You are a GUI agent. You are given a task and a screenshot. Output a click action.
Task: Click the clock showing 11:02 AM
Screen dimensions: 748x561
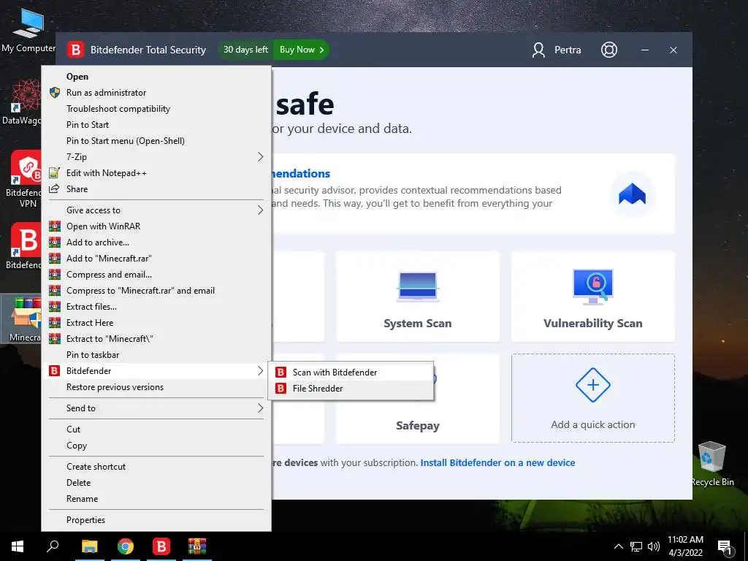coord(685,546)
